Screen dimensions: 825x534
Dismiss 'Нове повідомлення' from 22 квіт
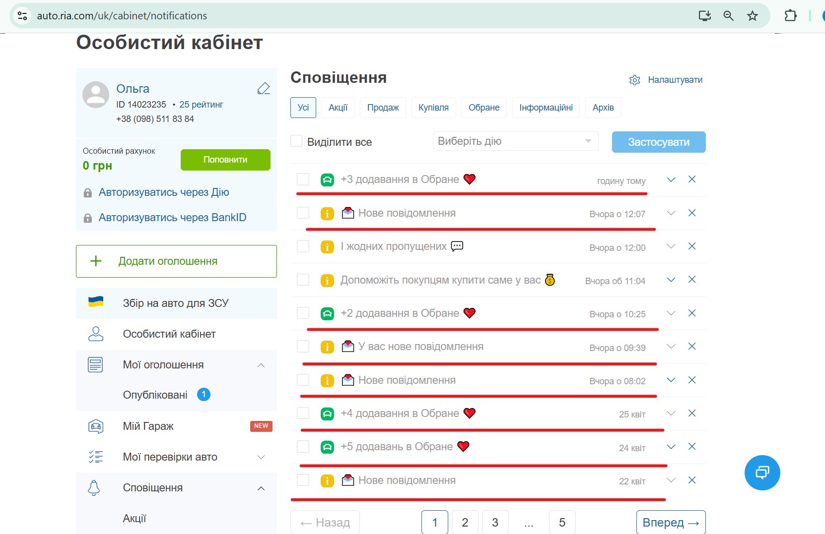pyautogui.click(x=692, y=480)
